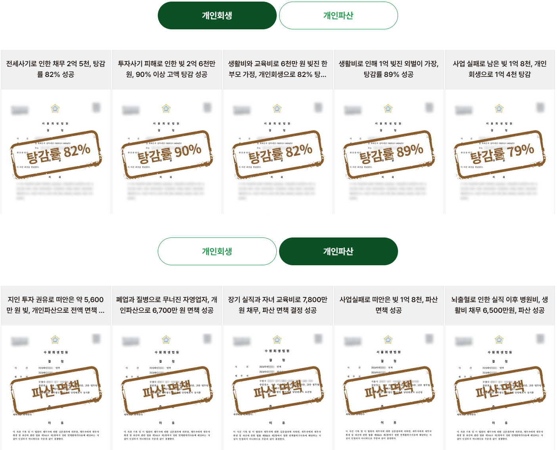This screenshot has height=450, width=557.
Task: View the document stamped 탕감률 90%
Action: [x=167, y=152]
